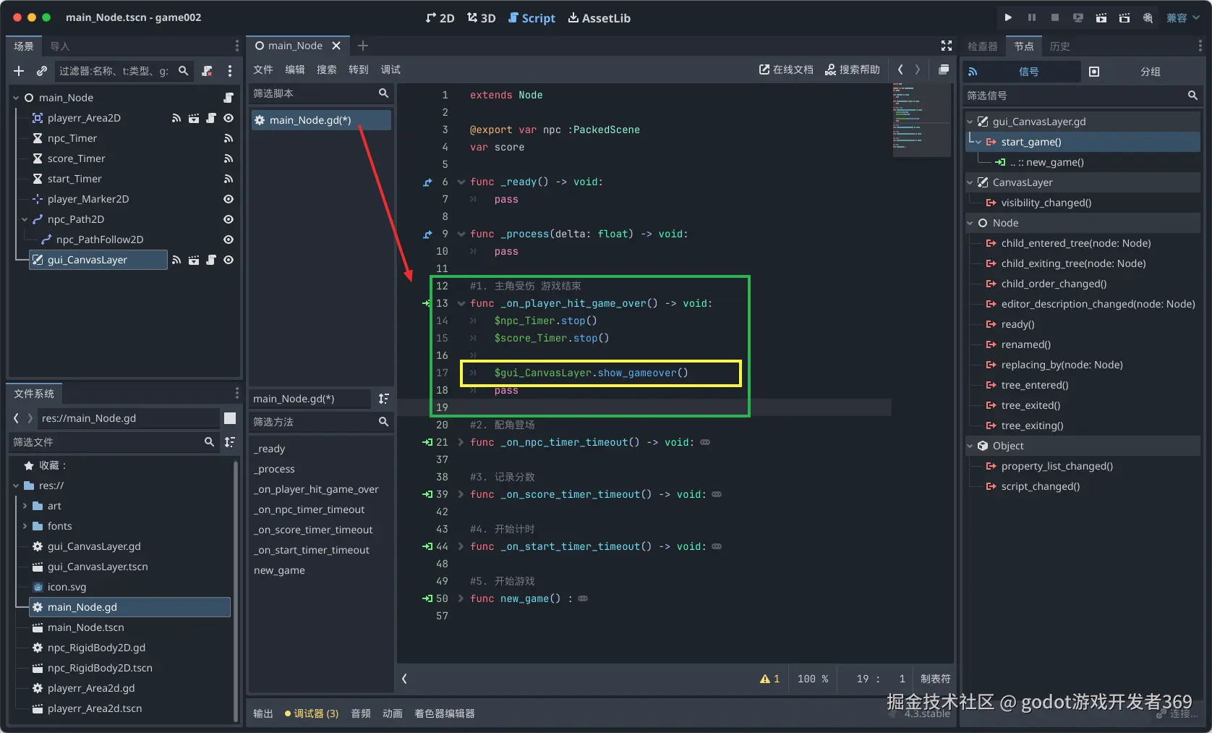Collapse the Object signal group
The height and width of the screenshot is (733, 1212).
tap(970, 446)
